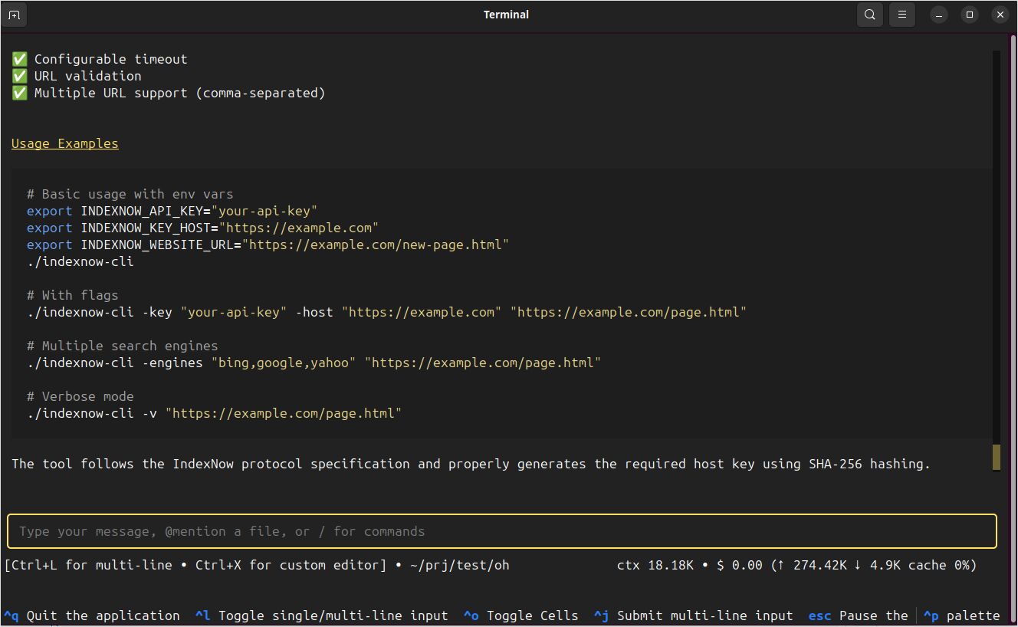Open the hamburger menu
1018x627 pixels.
pos(901,14)
